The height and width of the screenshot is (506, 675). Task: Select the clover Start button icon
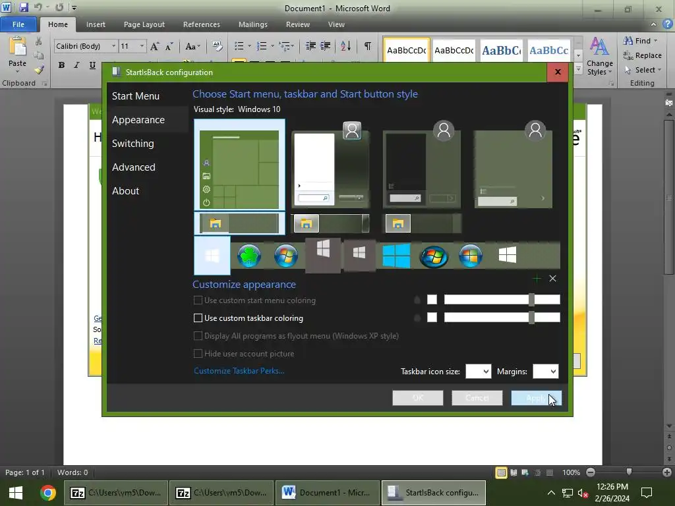[x=249, y=256]
